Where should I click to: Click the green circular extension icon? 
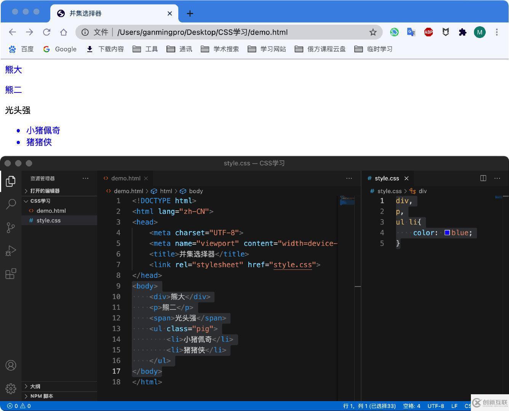point(394,32)
